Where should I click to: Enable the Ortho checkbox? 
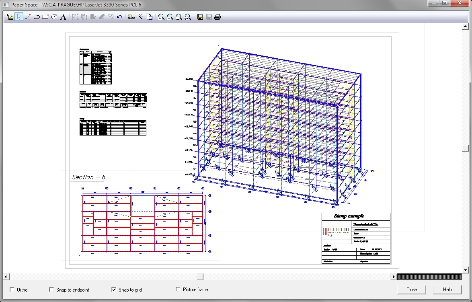pos(12,290)
